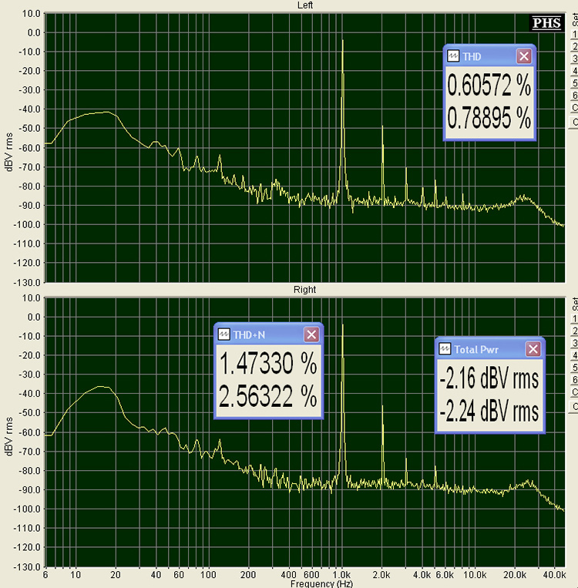Close the THD+N measurement window
Viewport: 578px width, 588px height.
[311, 334]
